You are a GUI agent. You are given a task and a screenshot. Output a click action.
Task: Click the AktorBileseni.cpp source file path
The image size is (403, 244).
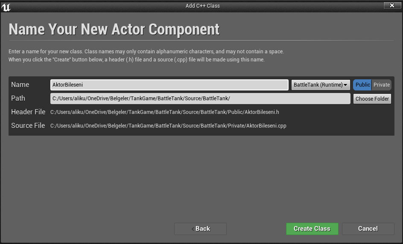tap(168, 125)
